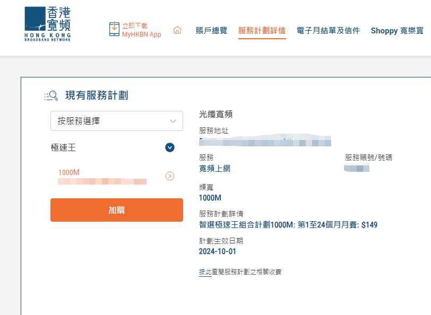Click the 服務賬號/號碼 label
This screenshot has height=315, width=431.
(368, 157)
